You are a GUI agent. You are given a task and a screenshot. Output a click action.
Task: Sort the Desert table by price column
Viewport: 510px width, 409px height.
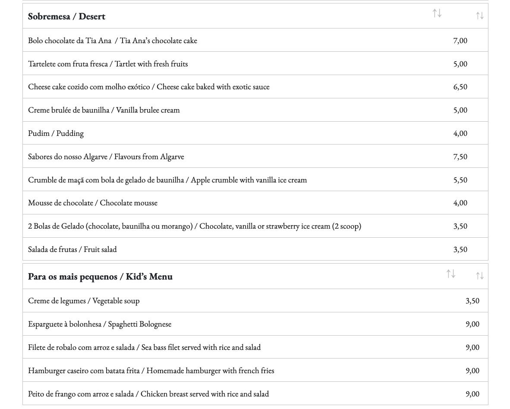pos(480,16)
